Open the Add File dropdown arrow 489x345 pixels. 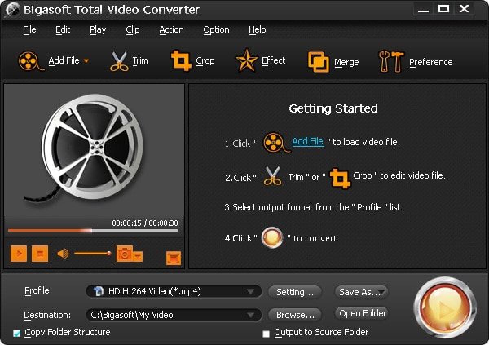tap(86, 61)
